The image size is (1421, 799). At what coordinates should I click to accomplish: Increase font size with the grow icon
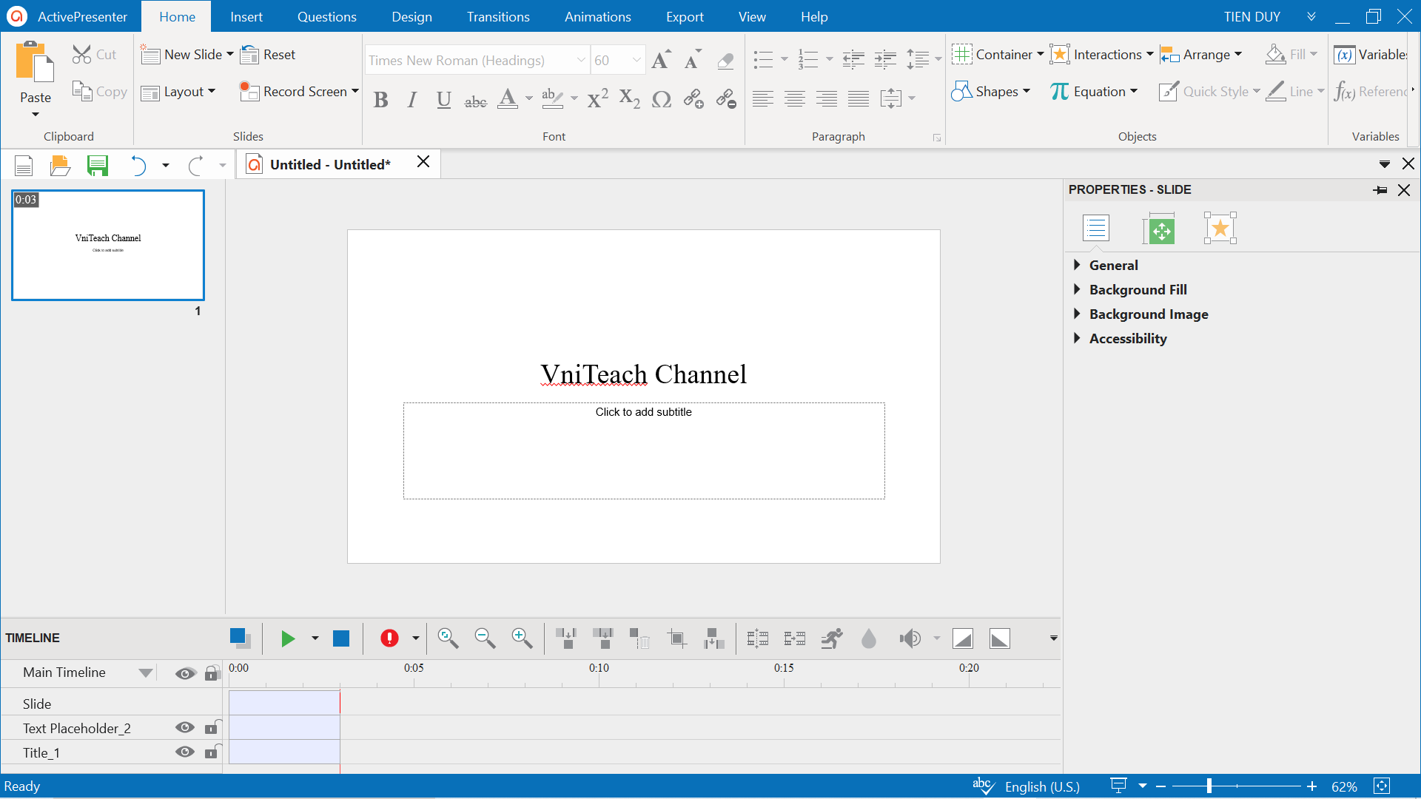661,60
